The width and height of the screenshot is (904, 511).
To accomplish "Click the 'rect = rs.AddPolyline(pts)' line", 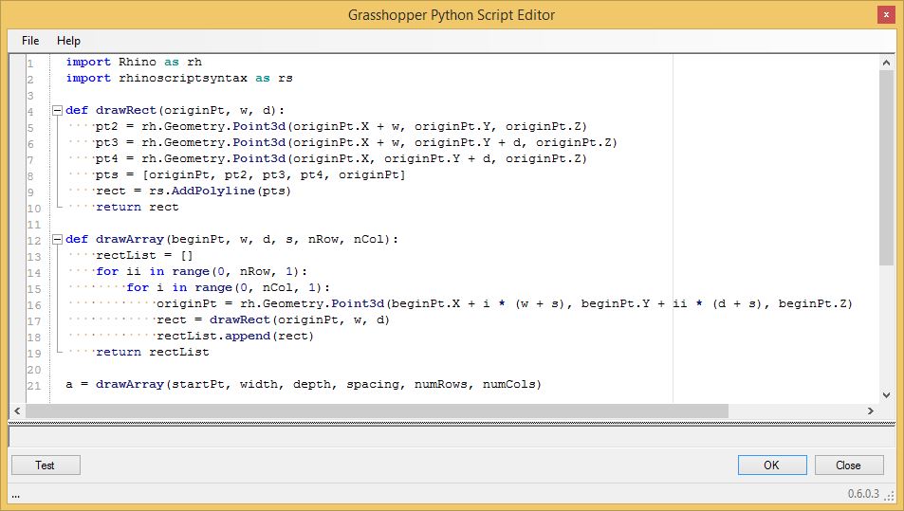I will (193, 191).
